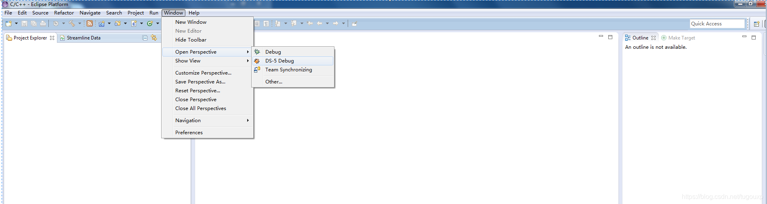Viewport: 767px width, 204px height.
Task: Click the Save All toolbar icon
Action: click(x=34, y=23)
